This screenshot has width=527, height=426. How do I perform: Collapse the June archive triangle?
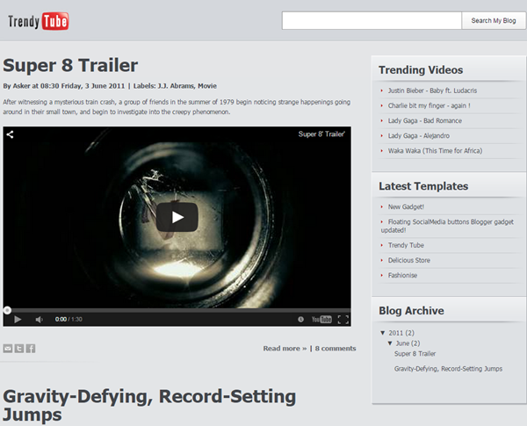point(390,343)
